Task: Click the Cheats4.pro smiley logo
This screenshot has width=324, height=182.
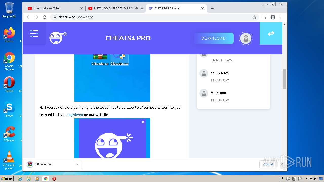Action: tap(58, 38)
